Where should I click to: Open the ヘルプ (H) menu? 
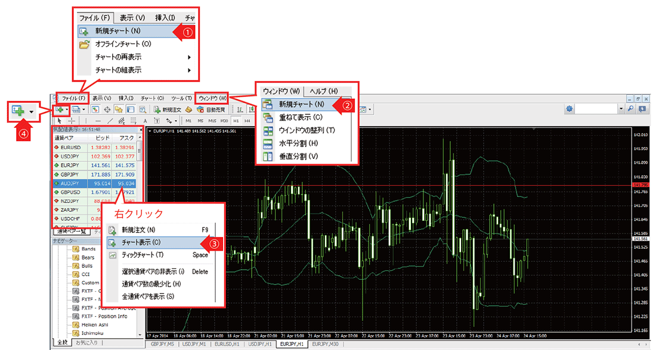pos(324,90)
